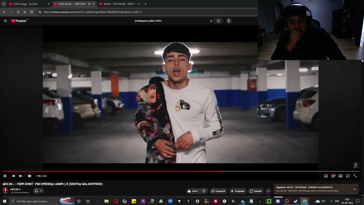This screenshot has height=205, width=364.
Task: Switch the player to theater mode
Action: click(x=340, y=176)
